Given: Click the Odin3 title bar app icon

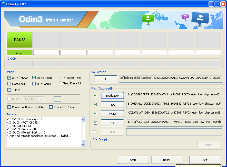Looking at the screenshot, I should click(x=3, y=4).
